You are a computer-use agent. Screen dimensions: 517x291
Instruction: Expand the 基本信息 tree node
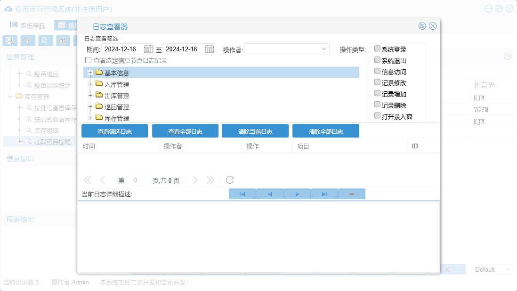pos(89,73)
